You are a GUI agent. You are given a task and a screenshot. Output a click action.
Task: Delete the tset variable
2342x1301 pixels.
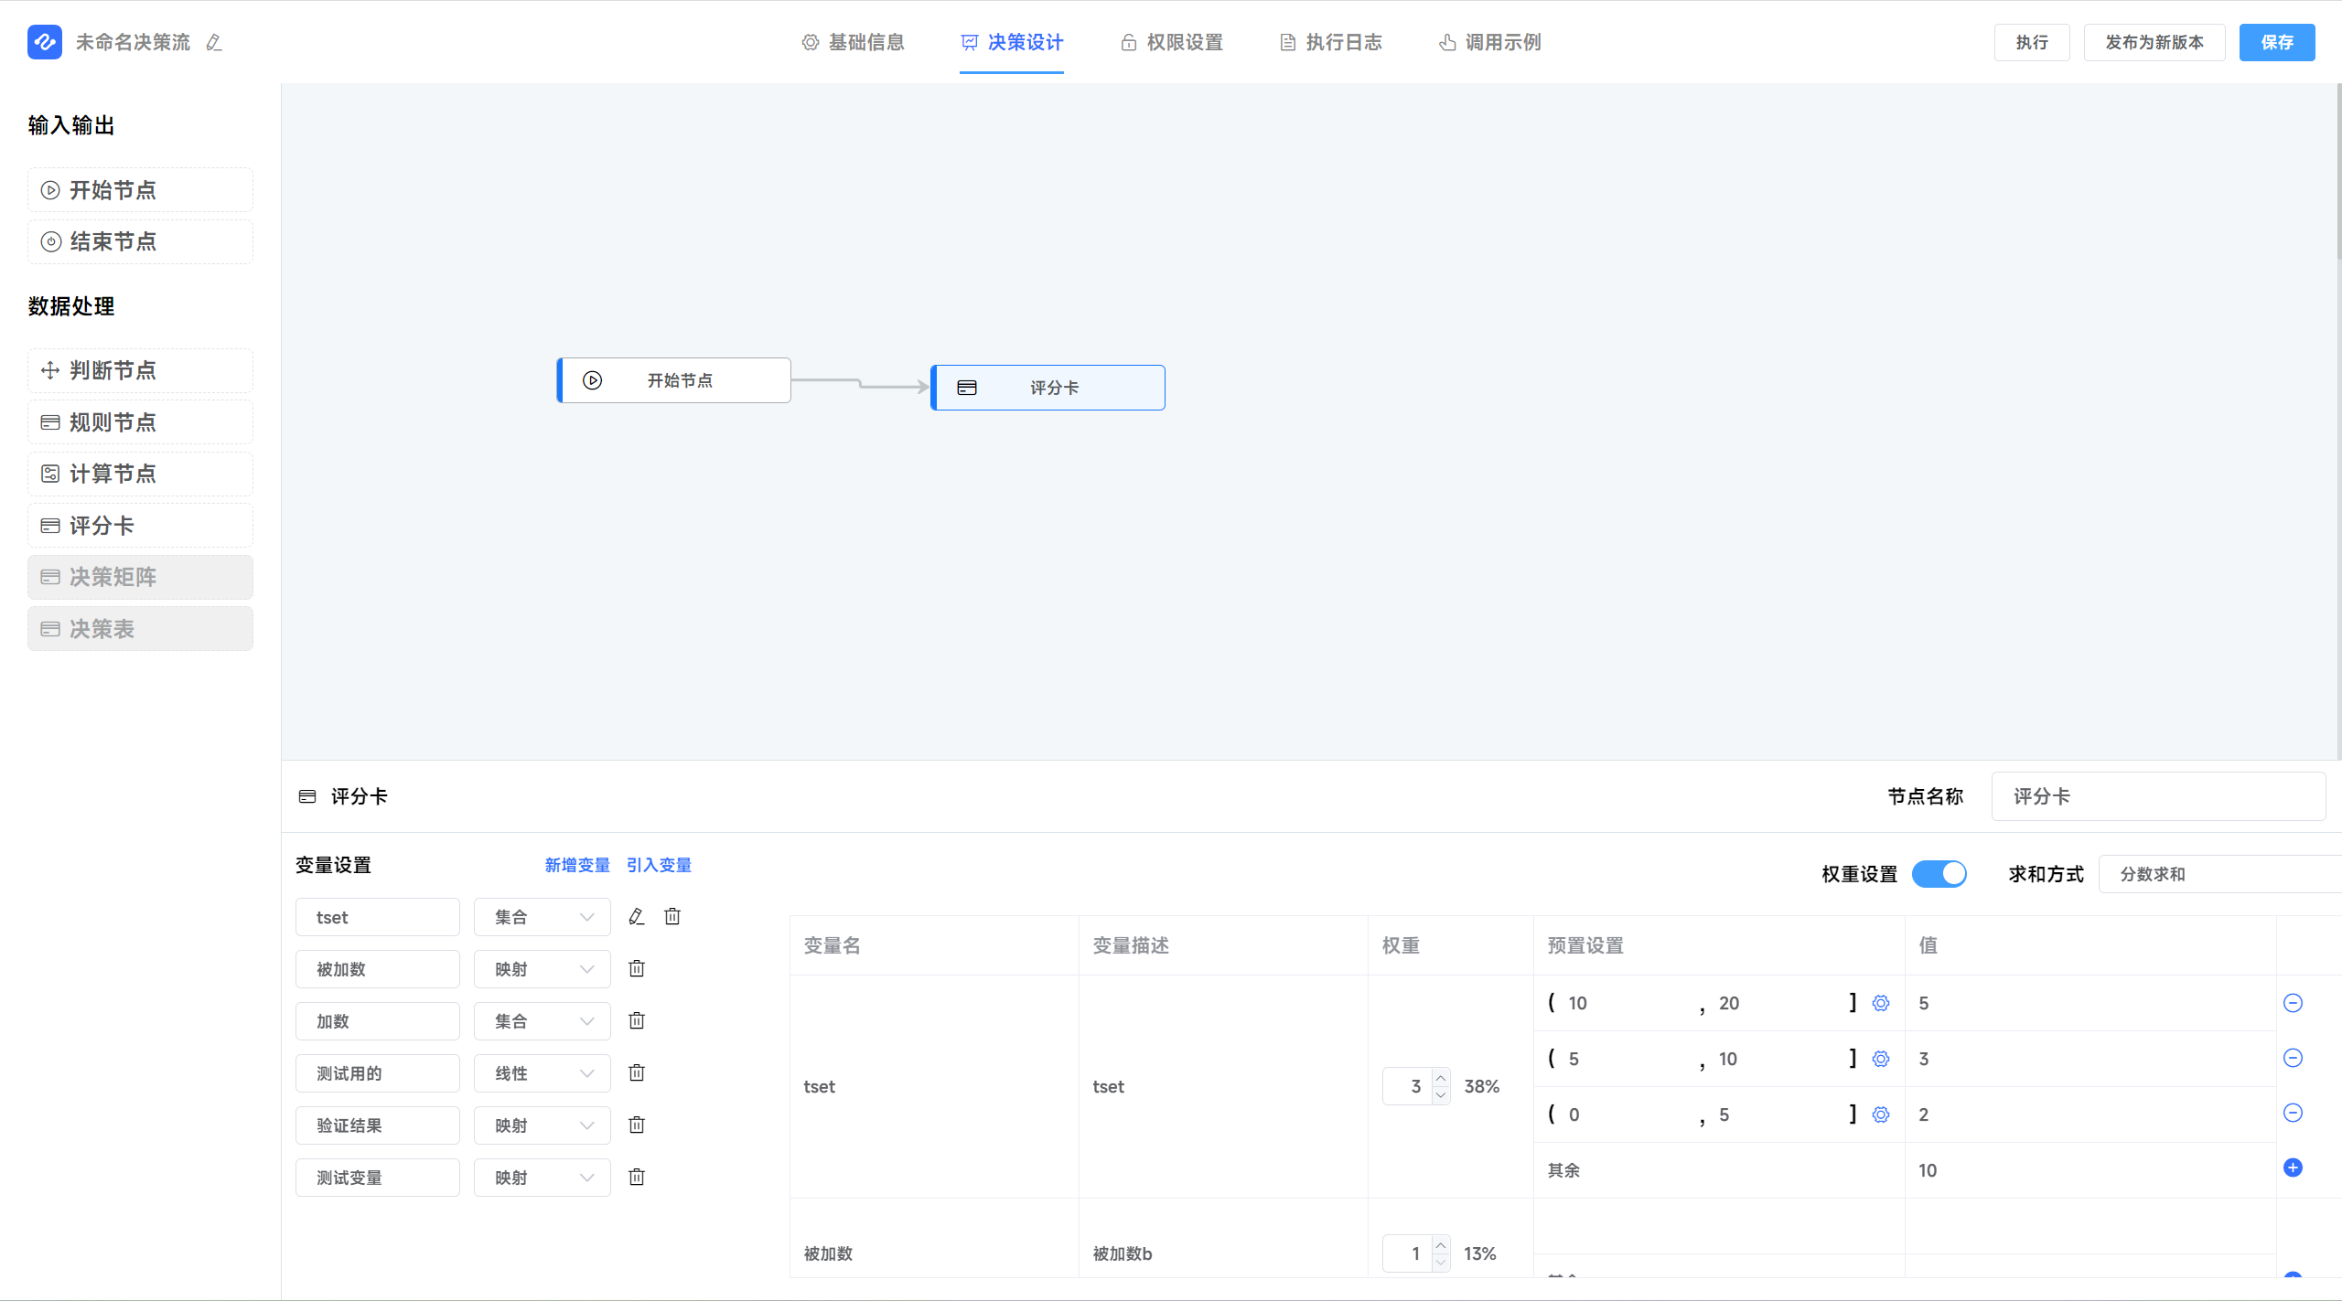[x=672, y=916]
